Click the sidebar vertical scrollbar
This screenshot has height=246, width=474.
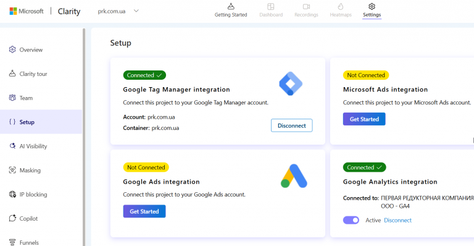84,137
